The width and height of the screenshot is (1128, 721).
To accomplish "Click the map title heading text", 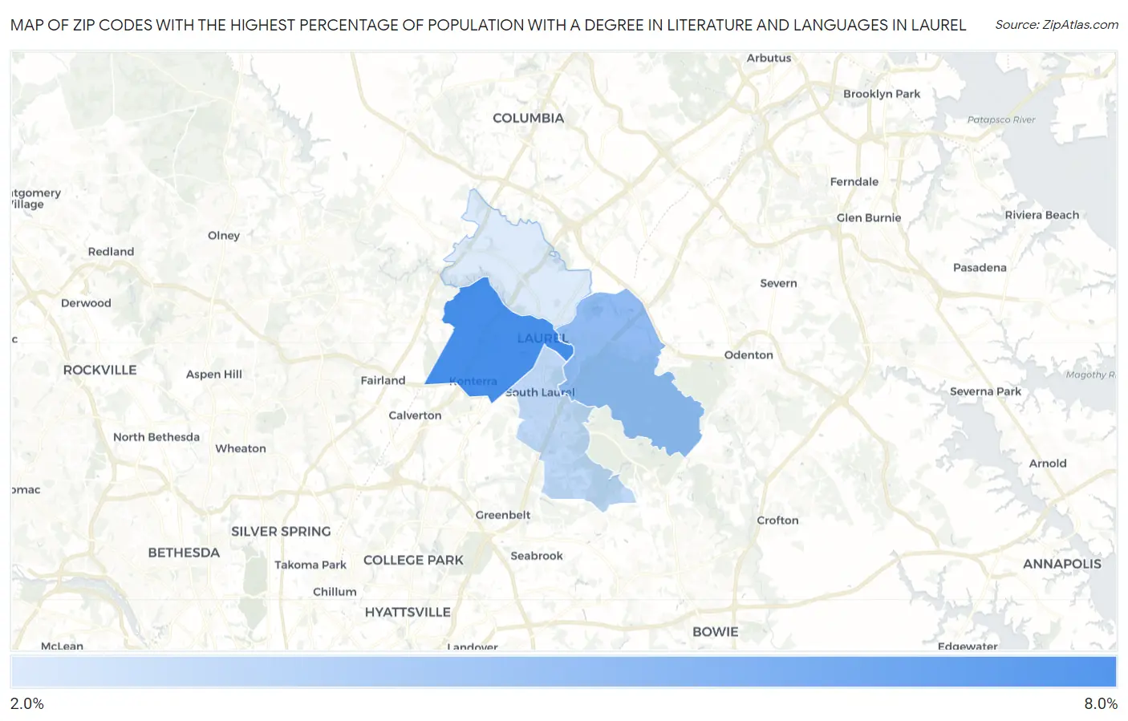I will (488, 25).
